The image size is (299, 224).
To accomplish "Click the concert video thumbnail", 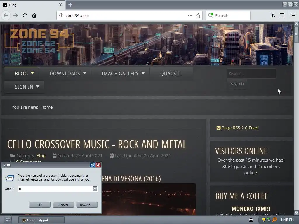I will point(149,199).
